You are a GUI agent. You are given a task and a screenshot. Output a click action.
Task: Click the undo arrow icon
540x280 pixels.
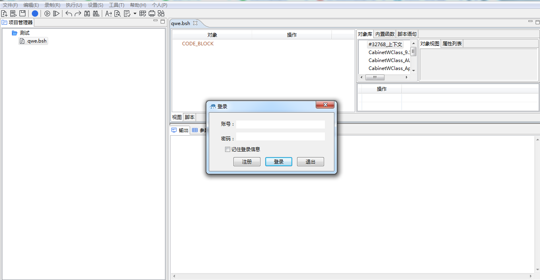point(69,14)
